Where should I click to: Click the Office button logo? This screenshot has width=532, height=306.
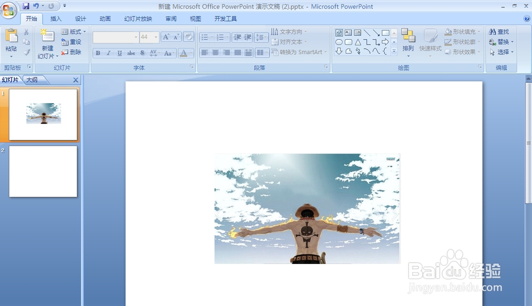[9, 10]
